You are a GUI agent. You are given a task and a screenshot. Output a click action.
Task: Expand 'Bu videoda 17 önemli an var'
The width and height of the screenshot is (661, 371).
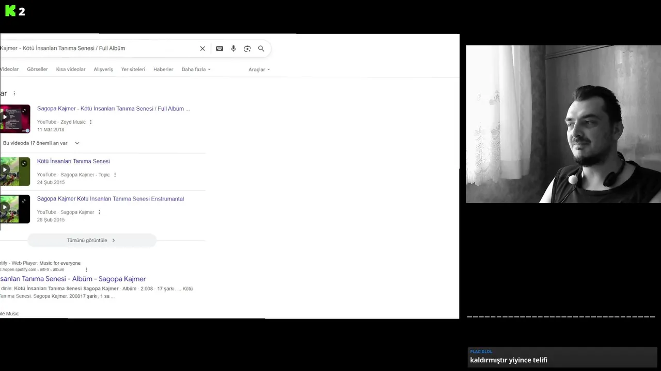(41, 143)
